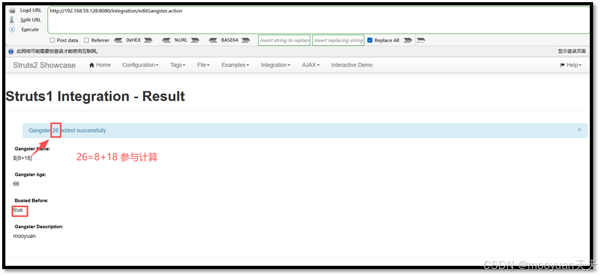Click the Gangster Age: label
Image resolution: width=600 pixels, height=276 pixels.
(30, 175)
